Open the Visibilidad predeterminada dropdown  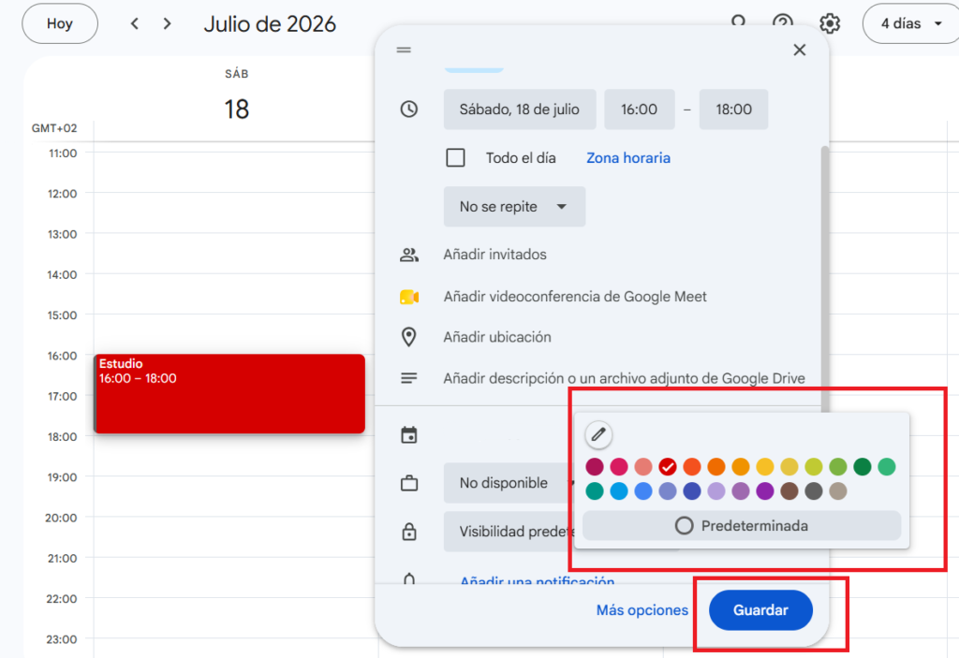(509, 532)
